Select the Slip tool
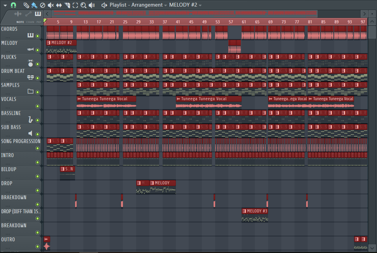Image resolution: width=377 pixels, height=253 pixels. coord(59,5)
